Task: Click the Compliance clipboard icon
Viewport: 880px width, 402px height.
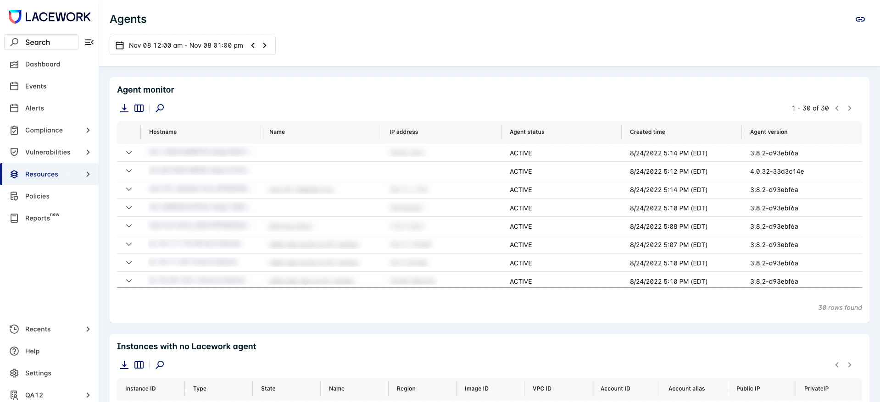Action: pos(14,130)
